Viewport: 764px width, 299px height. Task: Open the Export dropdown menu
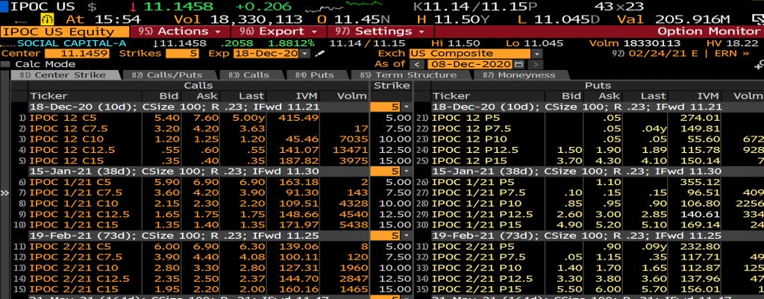coord(278,31)
